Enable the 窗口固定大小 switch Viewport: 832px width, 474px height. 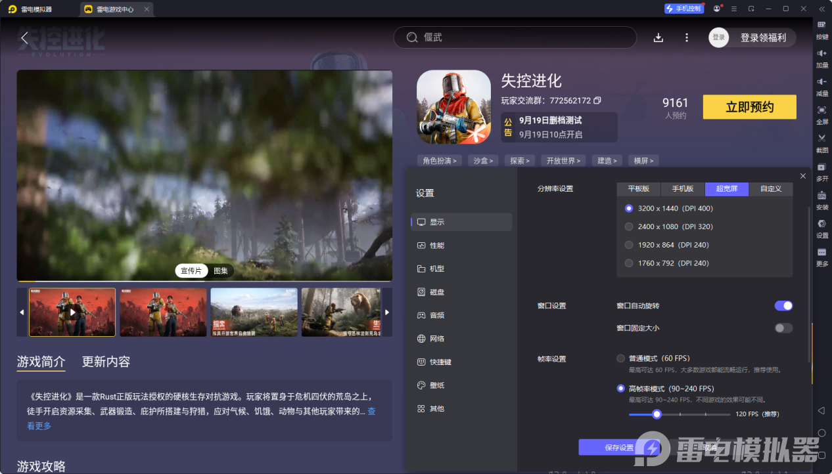tap(783, 328)
